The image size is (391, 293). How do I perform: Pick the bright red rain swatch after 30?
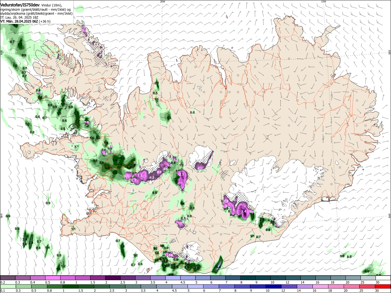coord(383,287)
